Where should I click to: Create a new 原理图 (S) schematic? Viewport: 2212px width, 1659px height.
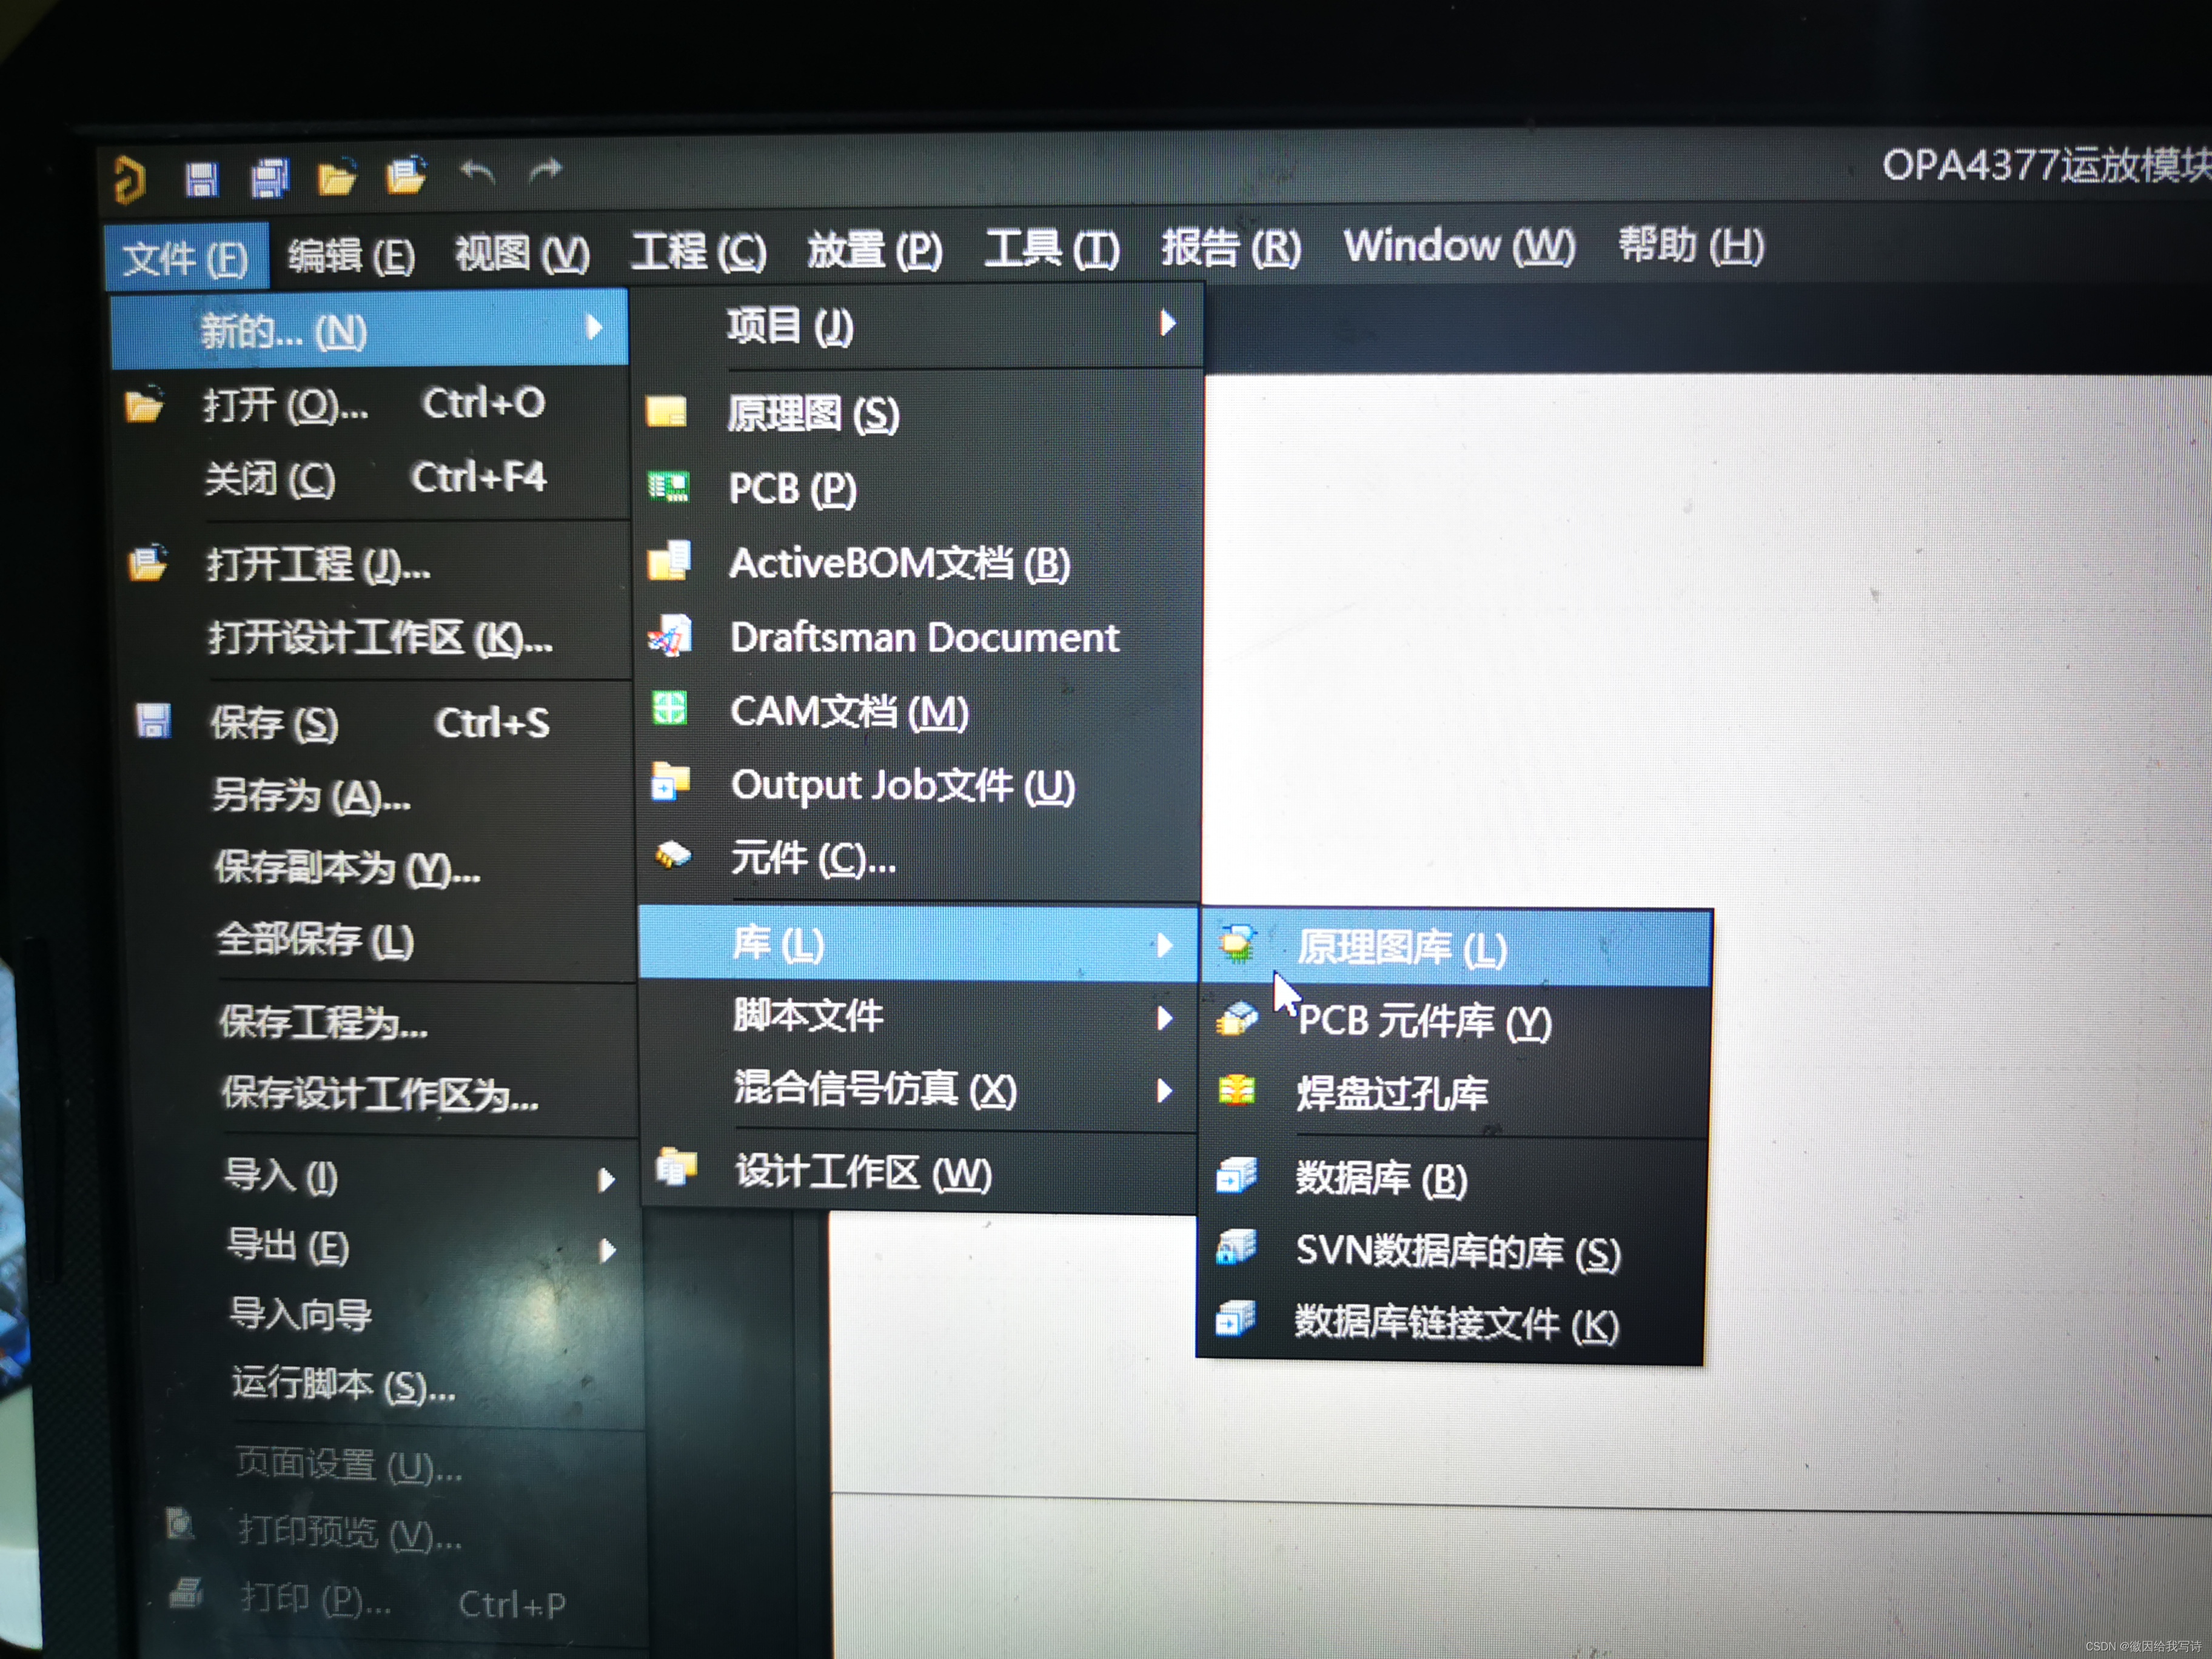tap(812, 413)
